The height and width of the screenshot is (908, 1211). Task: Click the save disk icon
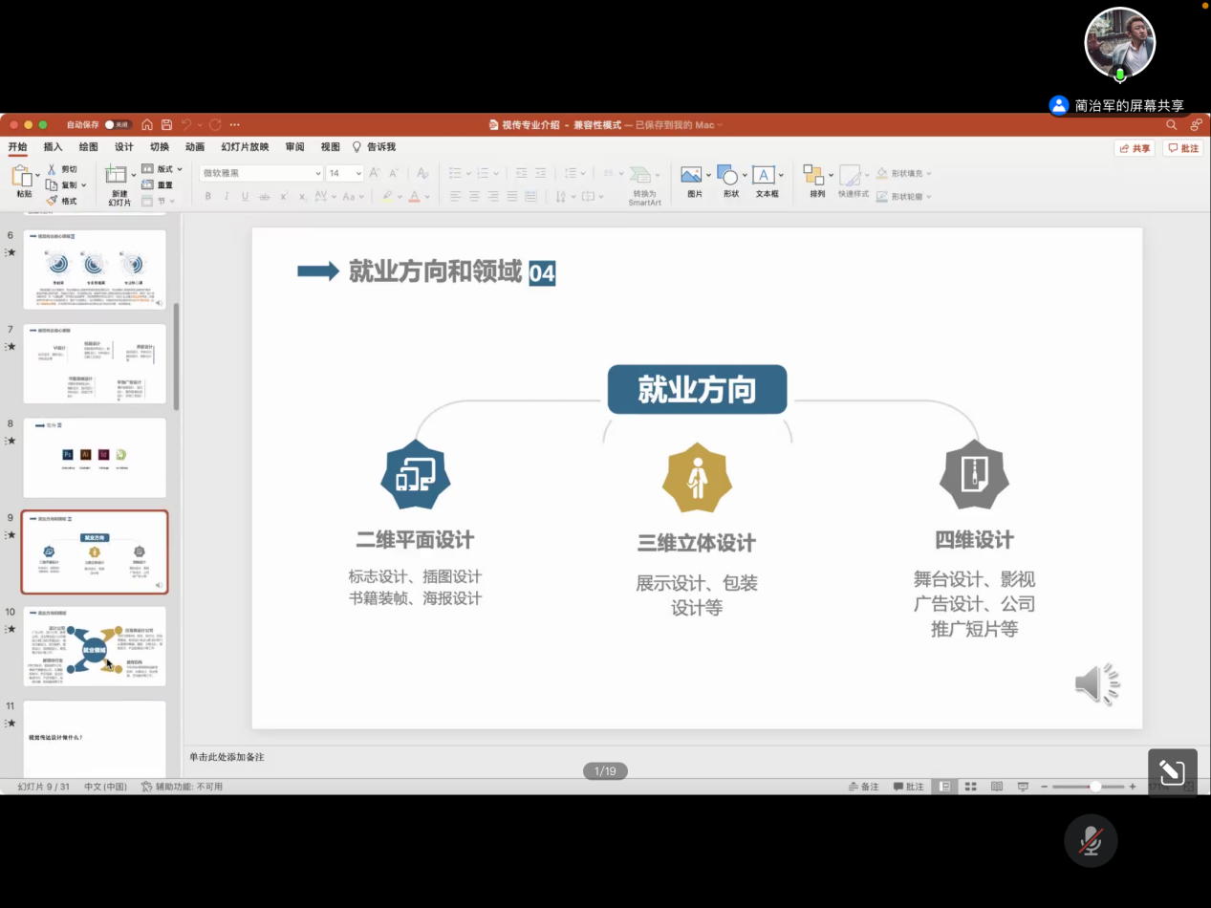[x=166, y=124]
